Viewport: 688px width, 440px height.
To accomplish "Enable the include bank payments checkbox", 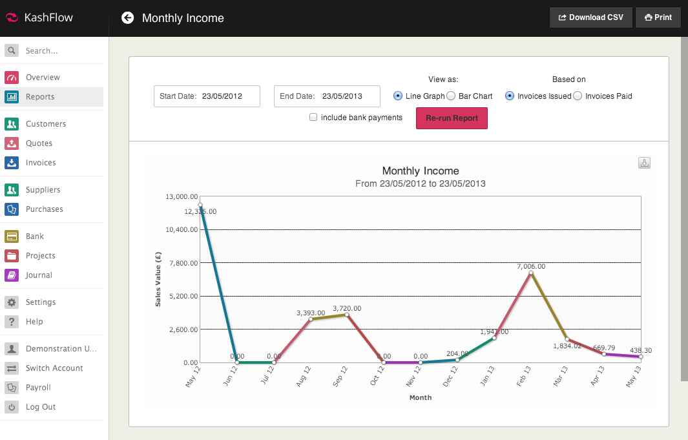I will 313,118.
